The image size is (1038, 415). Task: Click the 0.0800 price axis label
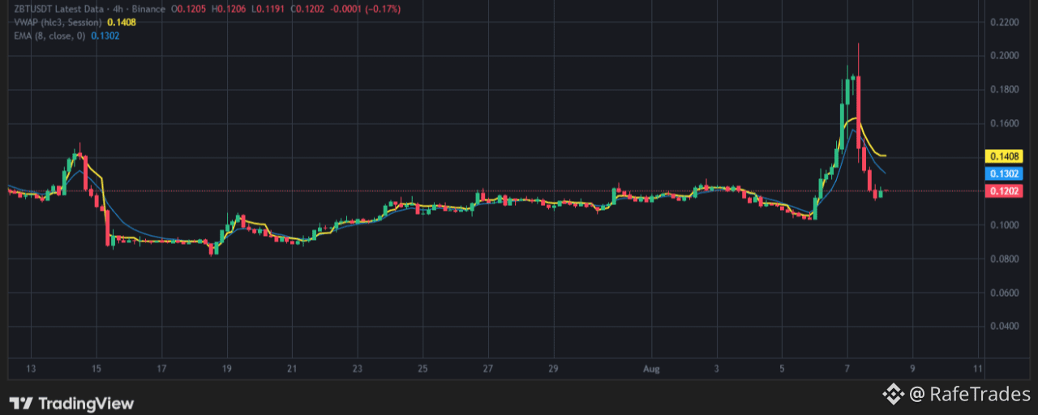tap(1003, 259)
